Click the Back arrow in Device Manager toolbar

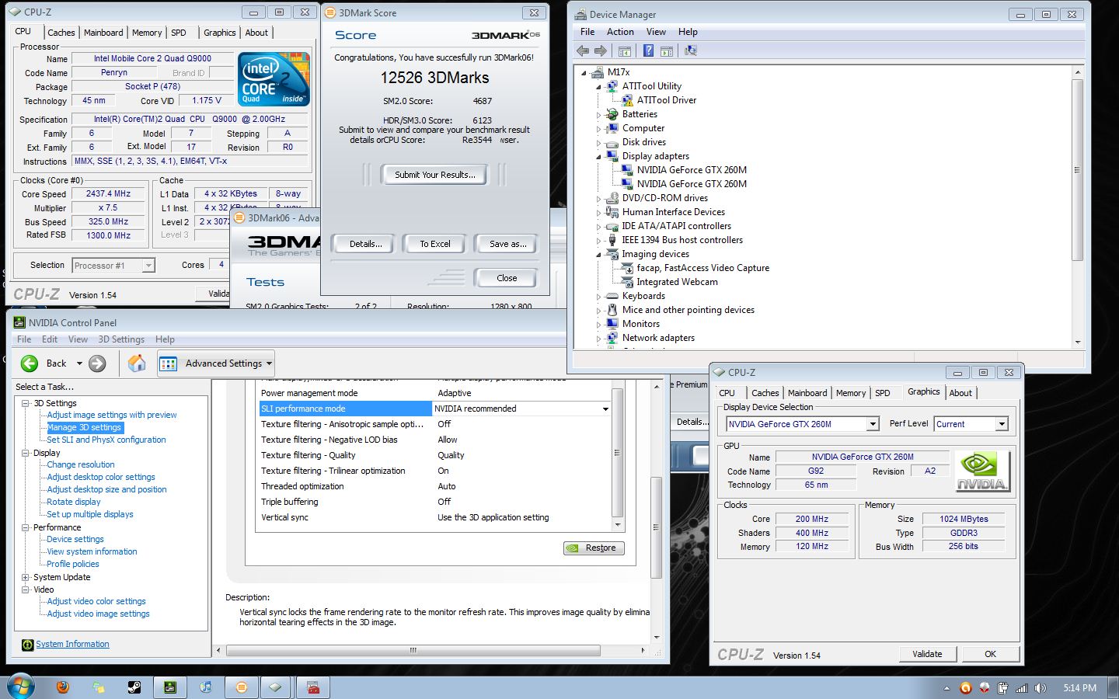click(x=583, y=50)
